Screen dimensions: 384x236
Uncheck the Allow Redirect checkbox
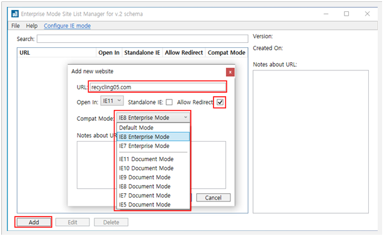click(x=220, y=102)
